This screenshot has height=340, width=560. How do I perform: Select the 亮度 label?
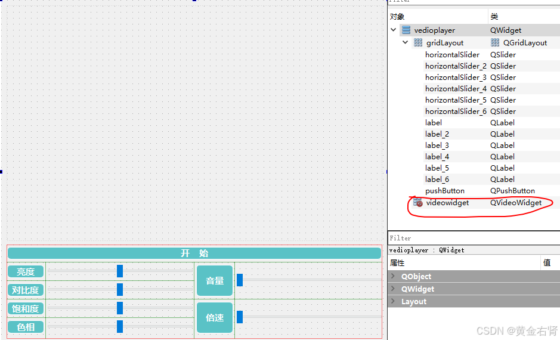[x=26, y=272]
